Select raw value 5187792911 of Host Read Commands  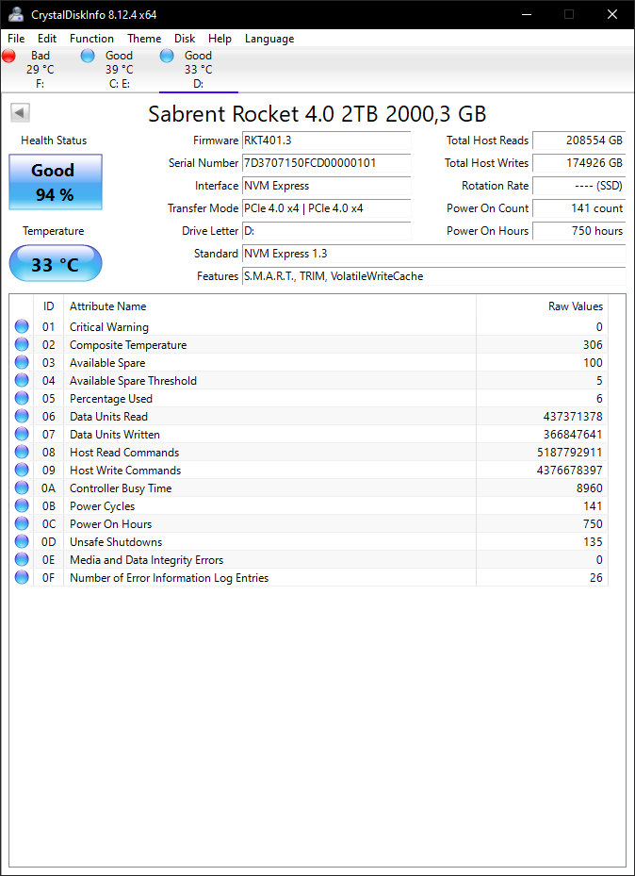point(570,452)
